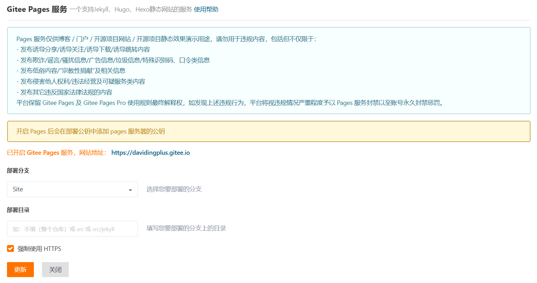Toggle the 强制使用 HTTPS checkbox
Image resolution: width=537 pixels, height=283 pixels.
(10, 248)
